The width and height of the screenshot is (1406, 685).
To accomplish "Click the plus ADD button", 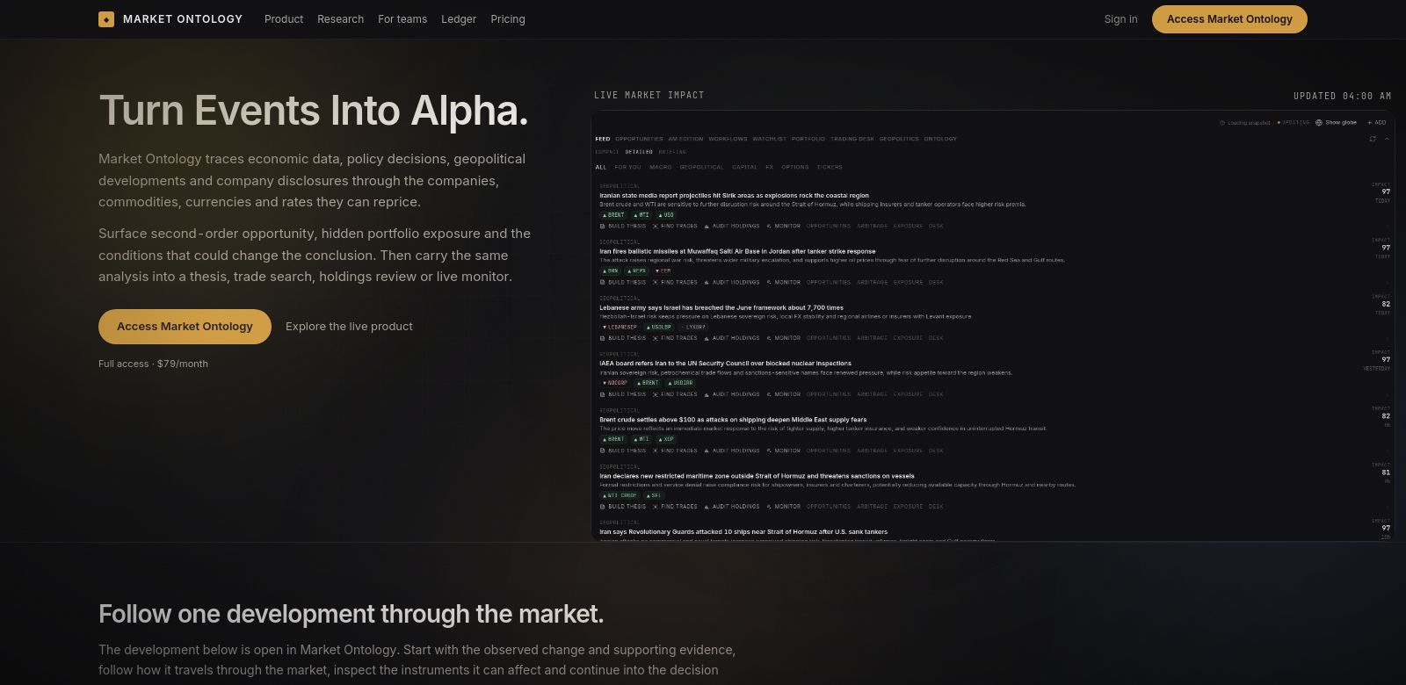I will click(1376, 123).
